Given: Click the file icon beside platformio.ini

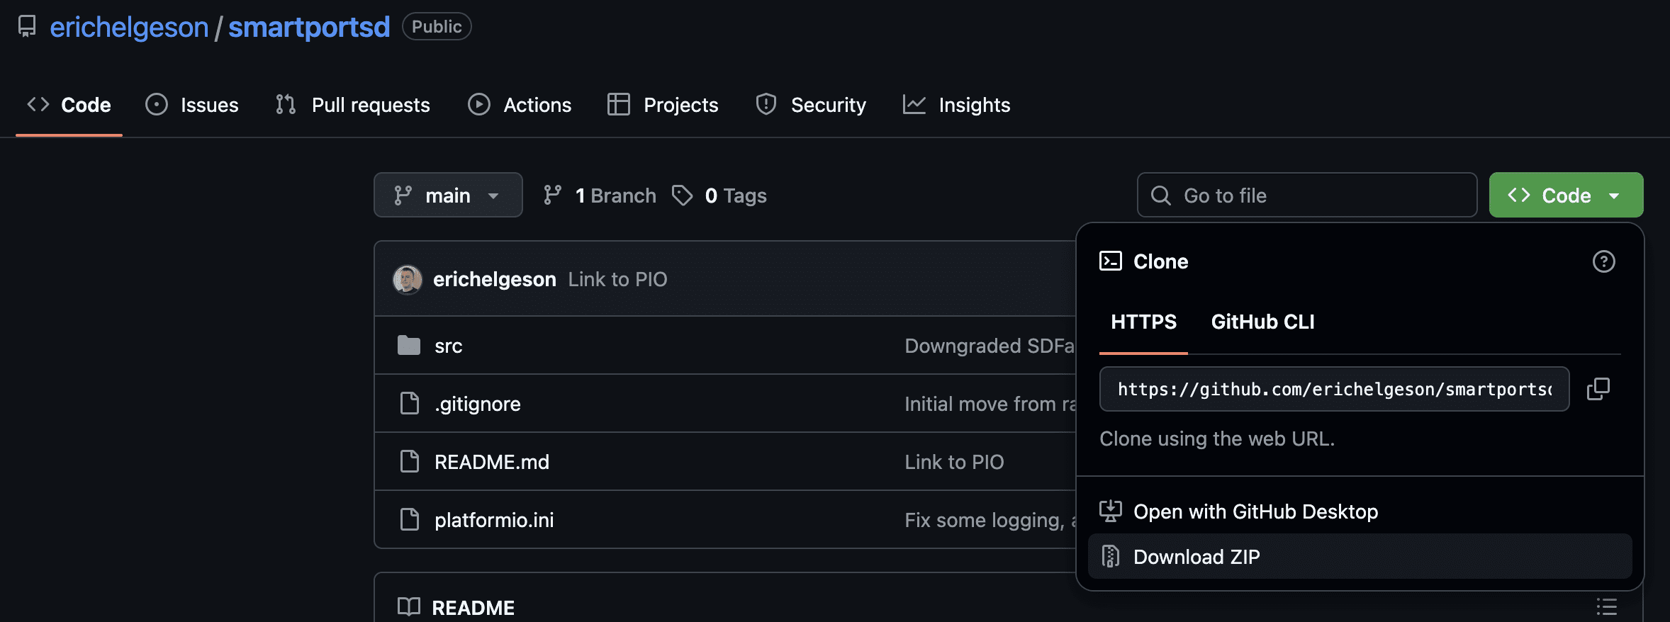Looking at the screenshot, I should (x=410, y=520).
